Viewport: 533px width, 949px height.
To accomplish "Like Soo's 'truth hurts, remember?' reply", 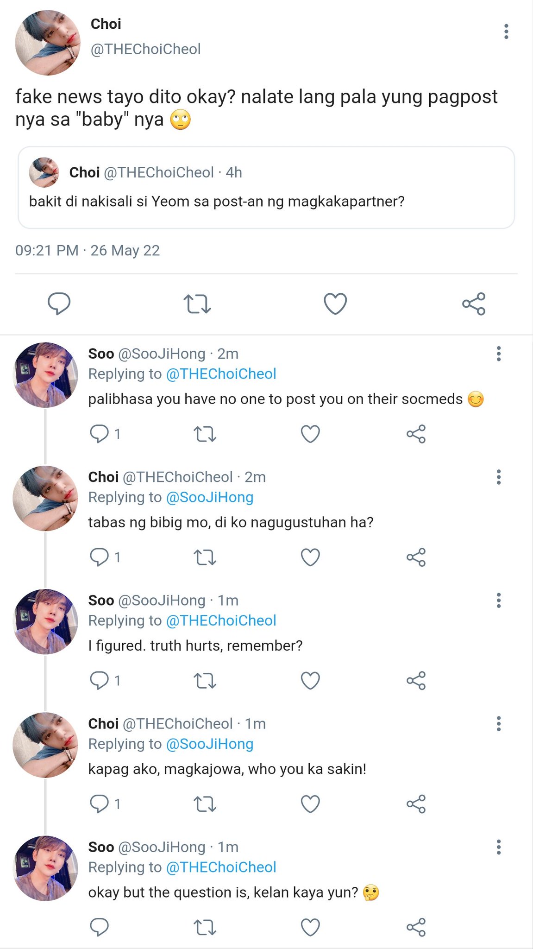I will pos(310,680).
